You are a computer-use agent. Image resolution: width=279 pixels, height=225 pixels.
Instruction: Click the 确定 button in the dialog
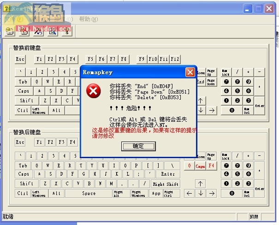pyautogui.click(x=138, y=146)
